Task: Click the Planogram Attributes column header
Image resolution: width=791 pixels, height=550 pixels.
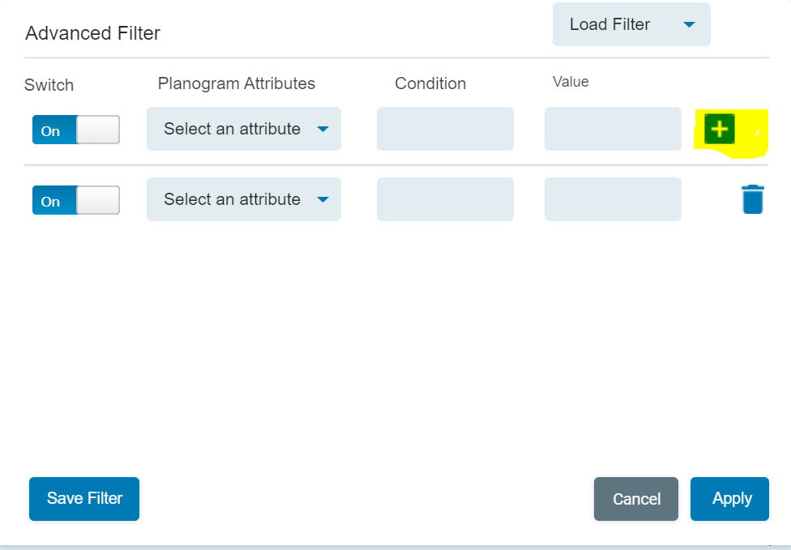Action: [x=237, y=83]
